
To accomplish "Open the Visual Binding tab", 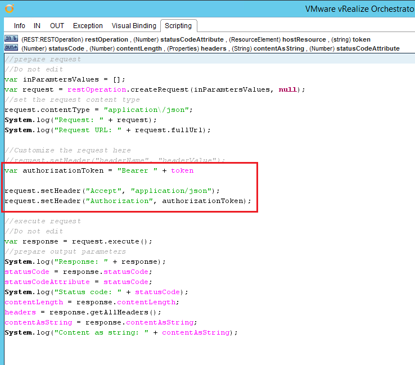I will (134, 26).
